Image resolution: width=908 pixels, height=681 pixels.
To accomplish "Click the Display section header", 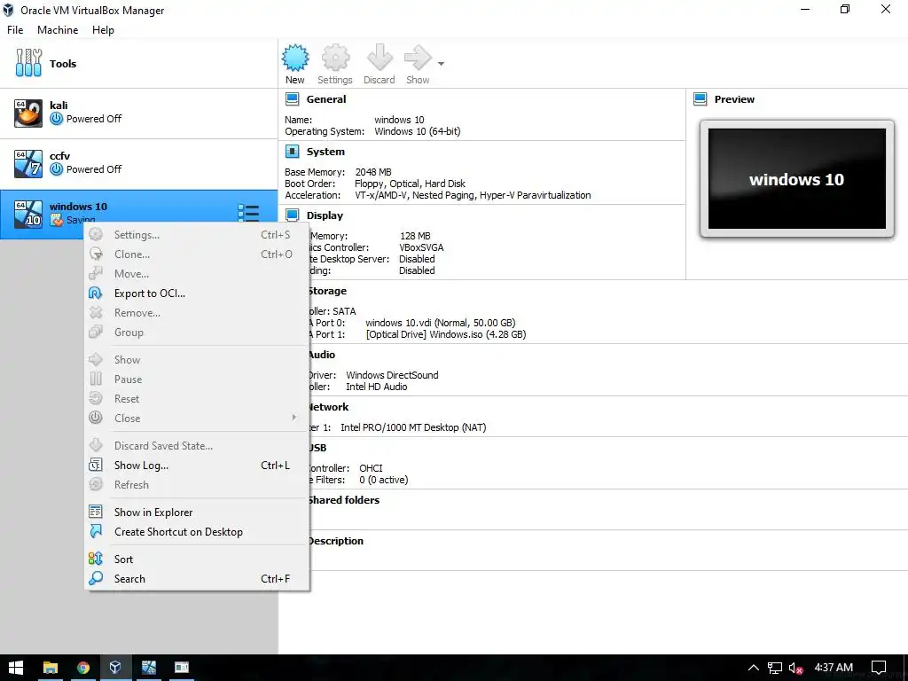I will (325, 215).
